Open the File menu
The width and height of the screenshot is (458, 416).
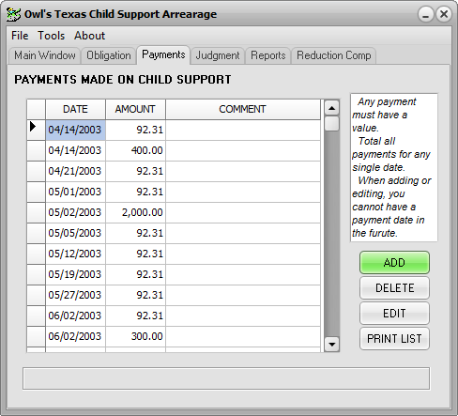click(20, 36)
